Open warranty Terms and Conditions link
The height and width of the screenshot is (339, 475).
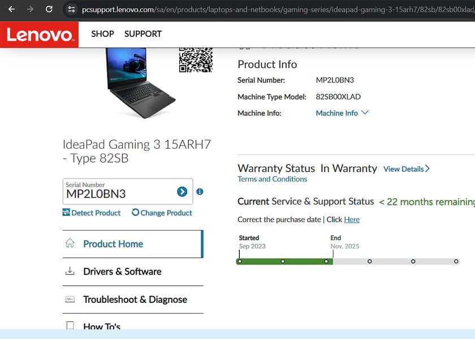tap(272, 179)
